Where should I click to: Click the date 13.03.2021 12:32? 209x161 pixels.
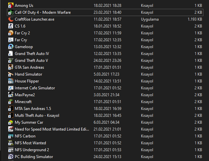pos(107,47)
